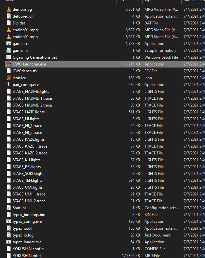Viewport: 205px width, 258px height.
Task: Click the BIN File type cell
Action: pos(151,215)
